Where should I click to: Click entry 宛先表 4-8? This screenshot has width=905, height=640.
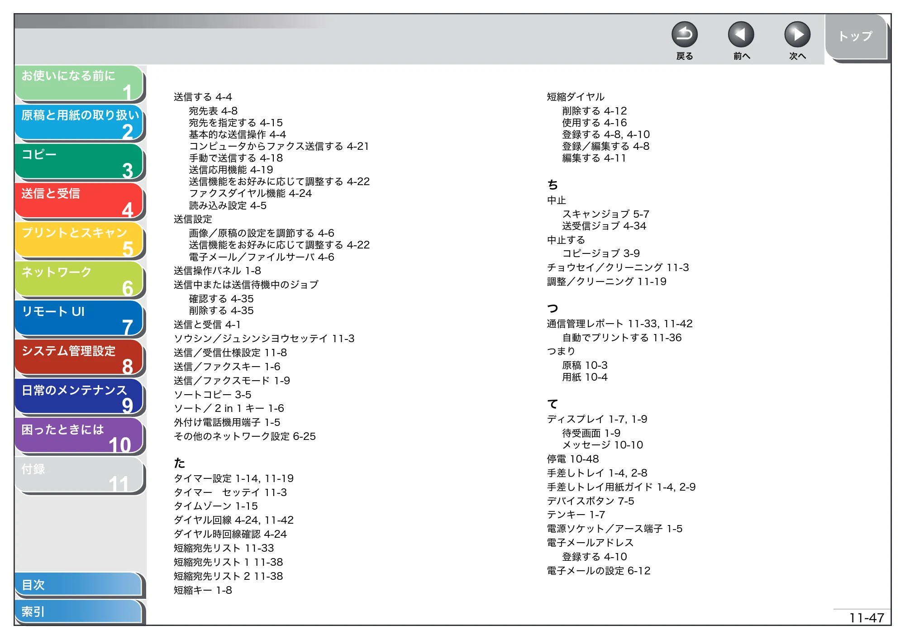pos(213,111)
